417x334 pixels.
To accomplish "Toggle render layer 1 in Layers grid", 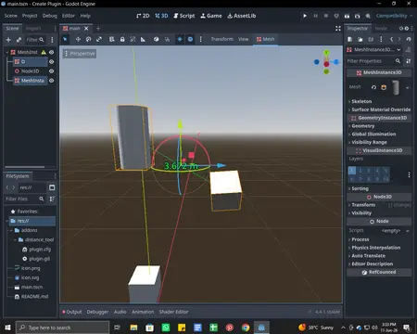I will (x=352, y=171).
